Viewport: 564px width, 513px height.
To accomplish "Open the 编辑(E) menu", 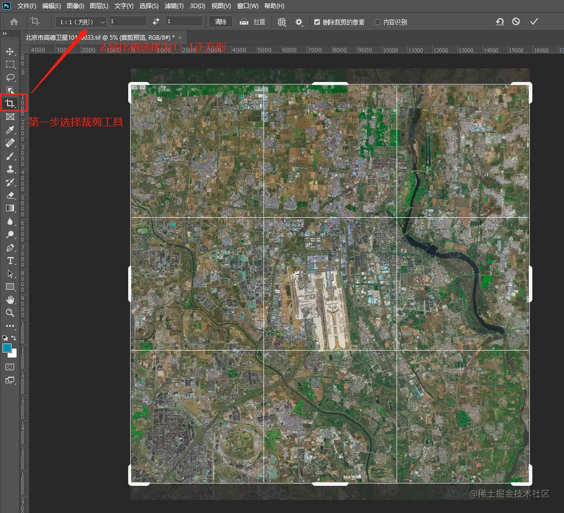I will [51, 6].
